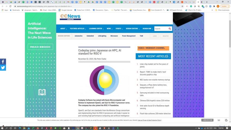
Task: Open Lidar chip market article
Action: pos(154,66)
